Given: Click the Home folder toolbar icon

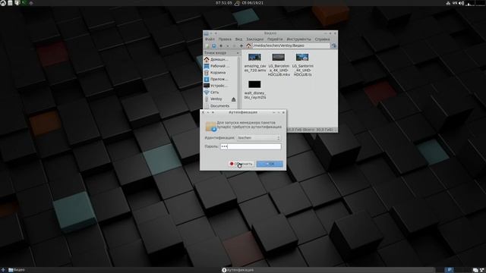Looking at the screenshot, I should [248, 45].
